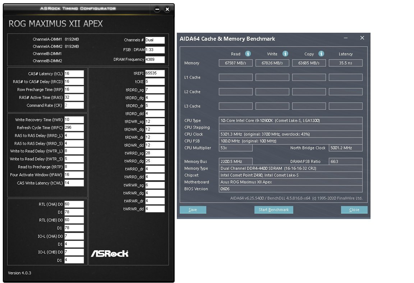Click the Write info icon in AIDA64
This screenshot has height=283, width=414.
coord(285,54)
